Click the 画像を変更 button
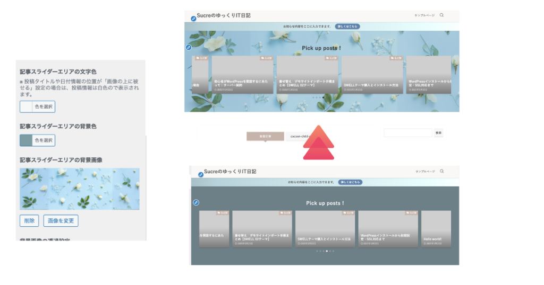 (x=61, y=220)
